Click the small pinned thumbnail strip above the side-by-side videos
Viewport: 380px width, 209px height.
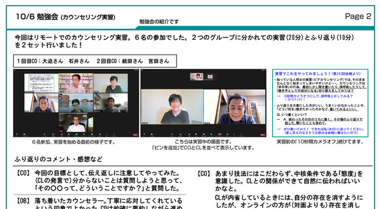pyautogui.click(x=203, y=77)
